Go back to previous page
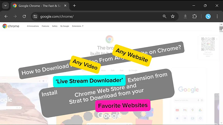This screenshot has width=223, height=125. click(6, 16)
